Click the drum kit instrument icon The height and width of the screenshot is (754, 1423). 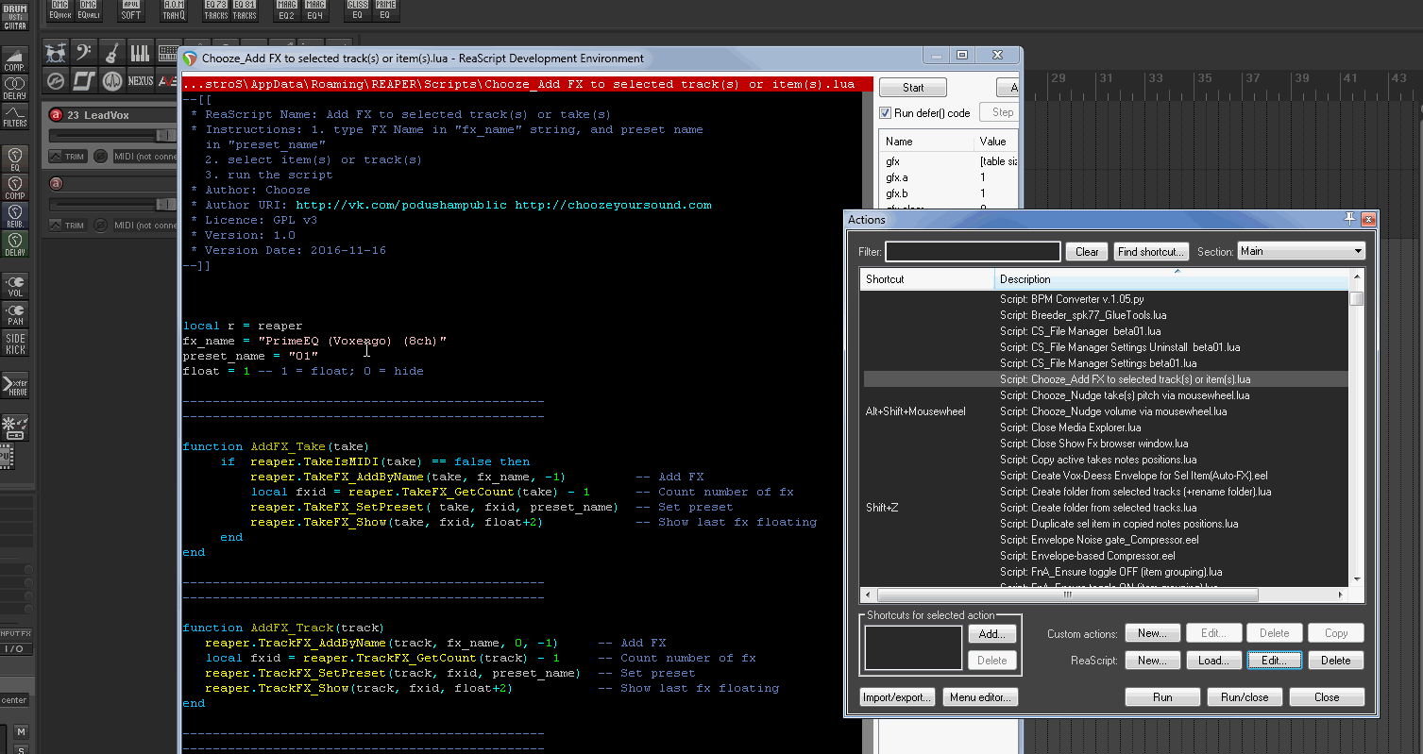(56, 53)
